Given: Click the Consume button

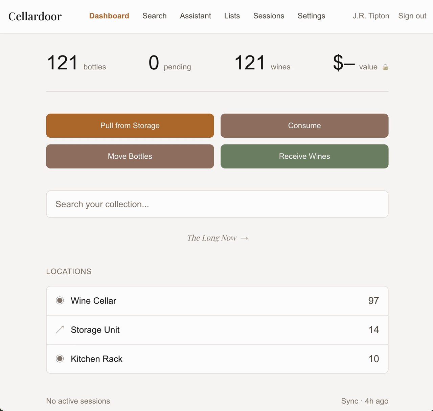Looking at the screenshot, I should [304, 125].
